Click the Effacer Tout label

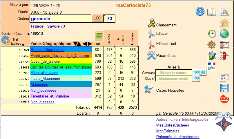(166, 44)
